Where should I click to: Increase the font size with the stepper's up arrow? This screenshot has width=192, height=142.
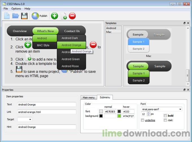coord(149,113)
